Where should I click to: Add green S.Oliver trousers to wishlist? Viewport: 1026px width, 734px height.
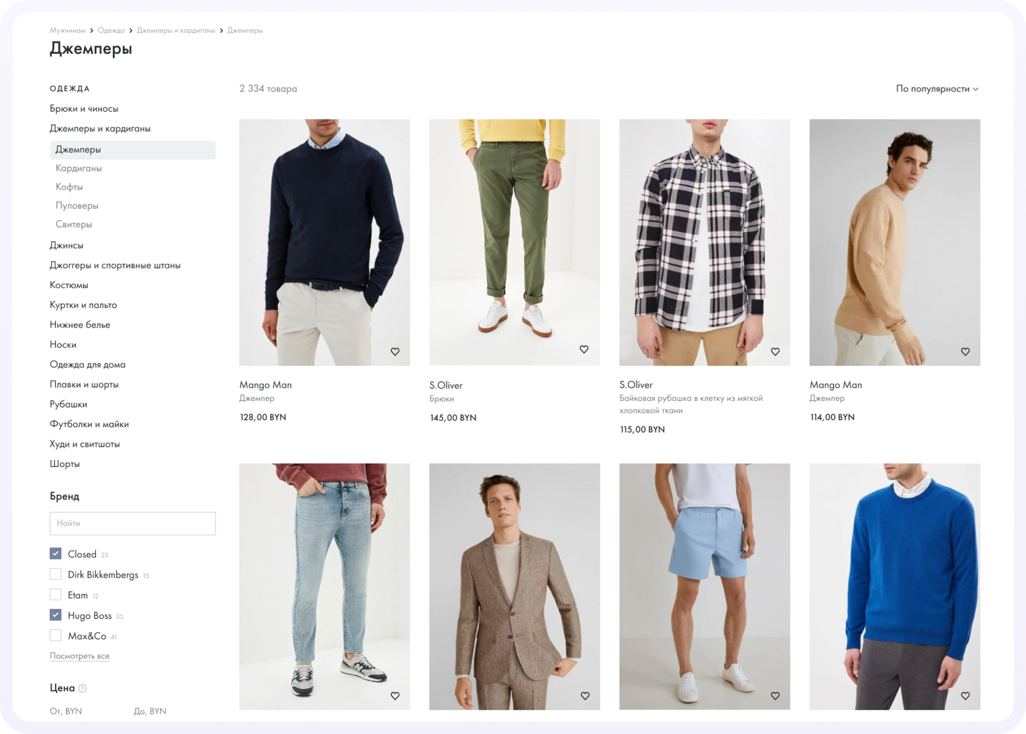tap(584, 350)
